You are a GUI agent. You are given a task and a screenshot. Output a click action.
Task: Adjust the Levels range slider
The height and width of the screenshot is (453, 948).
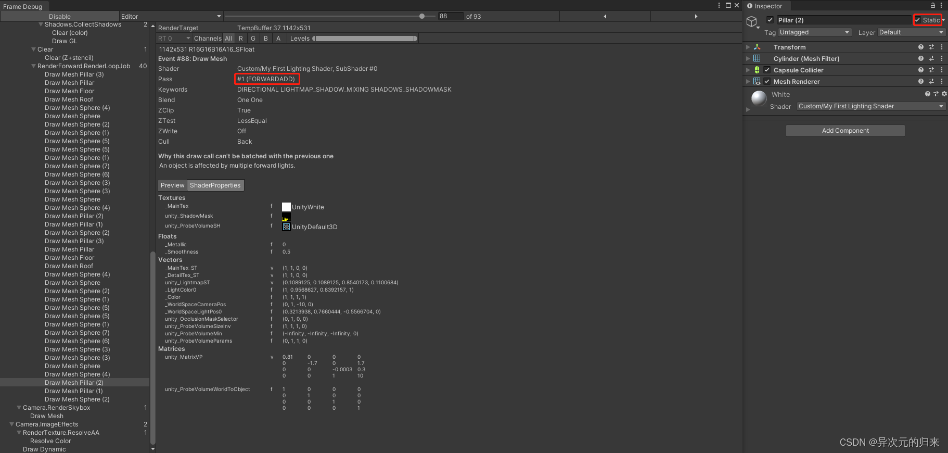pyautogui.click(x=365, y=39)
